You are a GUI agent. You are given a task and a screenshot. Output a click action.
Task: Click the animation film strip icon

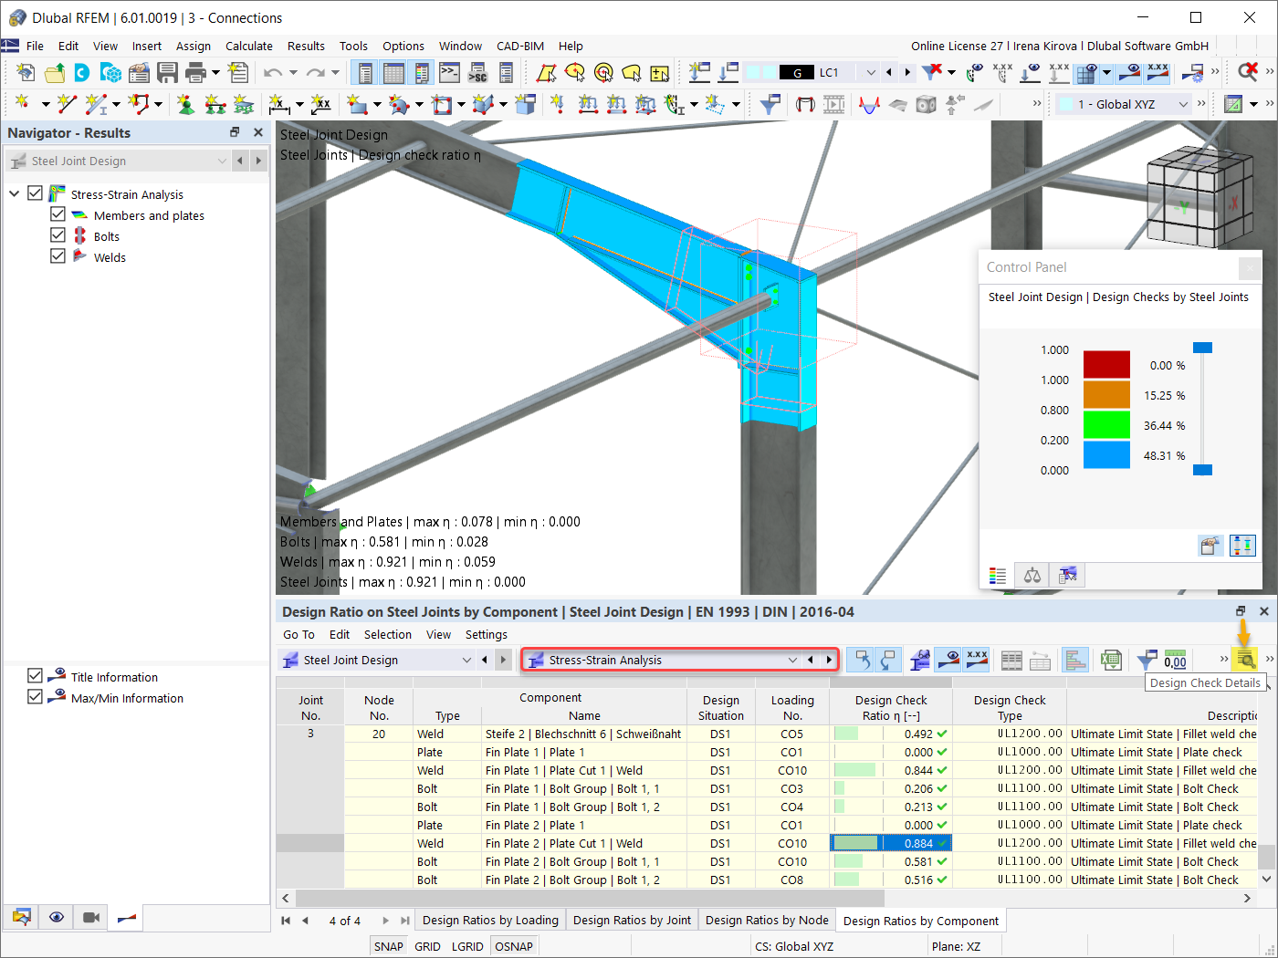pos(833,104)
